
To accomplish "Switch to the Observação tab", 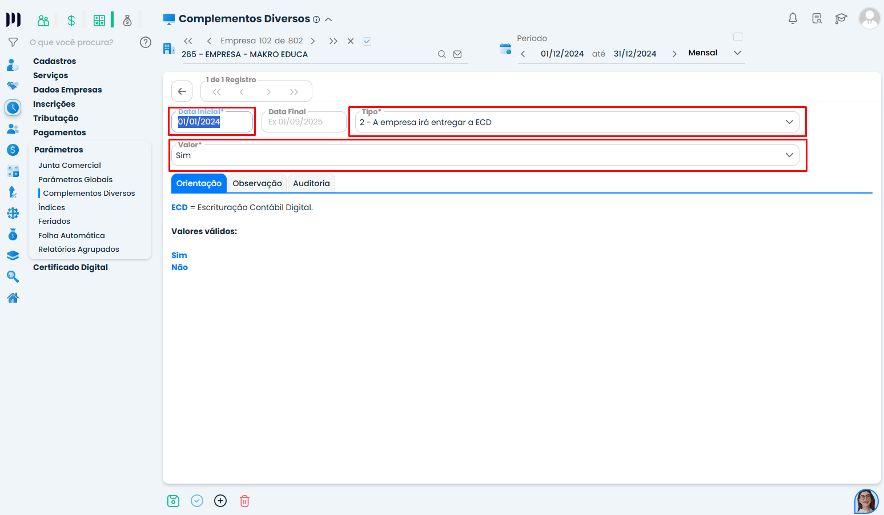I will click(256, 183).
